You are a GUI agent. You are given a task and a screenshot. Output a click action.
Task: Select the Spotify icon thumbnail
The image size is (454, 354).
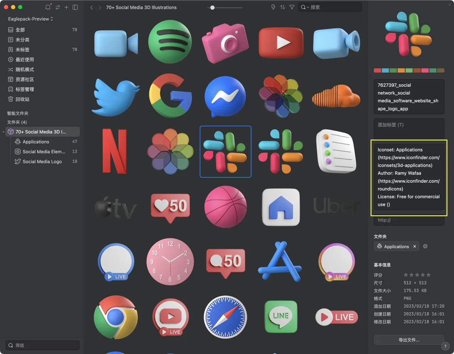pos(170,42)
